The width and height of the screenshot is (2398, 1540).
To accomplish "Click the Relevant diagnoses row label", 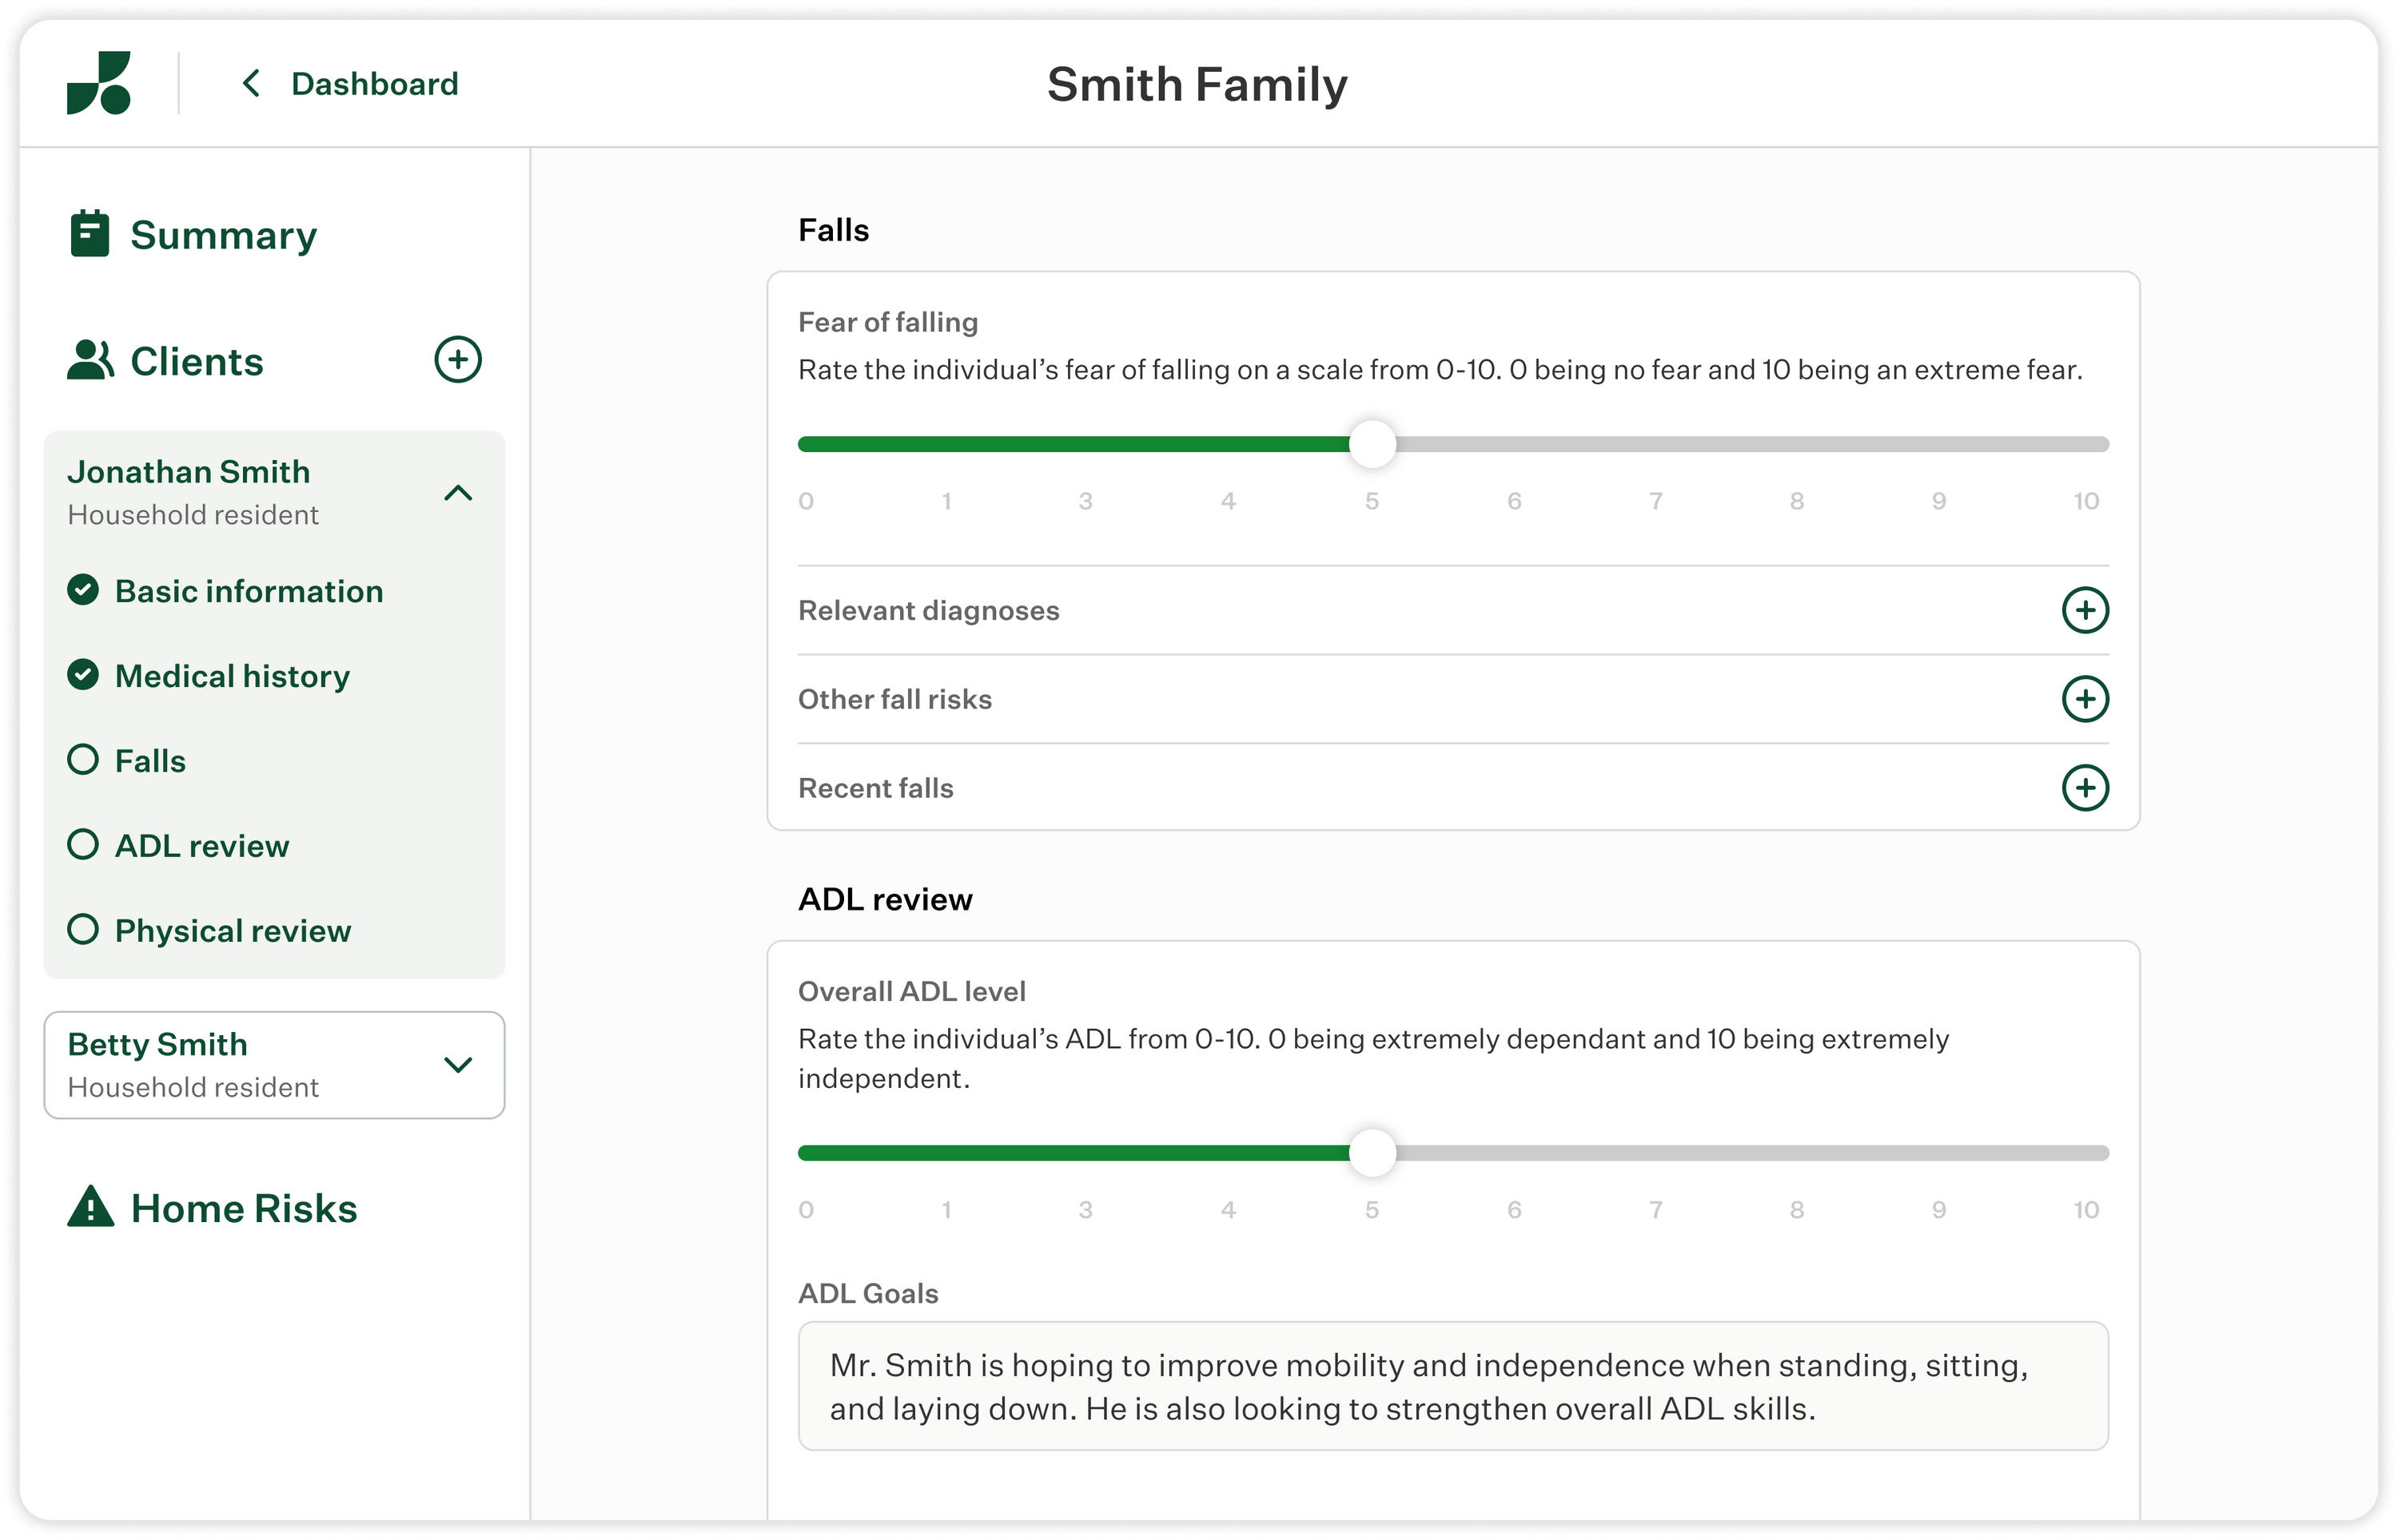I will 928,610.
